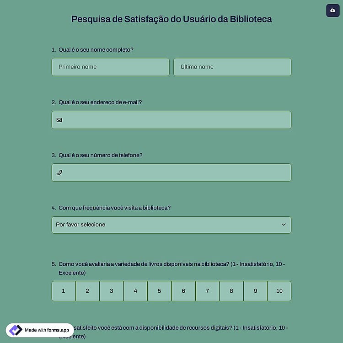The width and height of the screenshot is (343, 343).
Task: Select rating 1 for book variety
Action: pyautogui.click(x=64, y=291)
